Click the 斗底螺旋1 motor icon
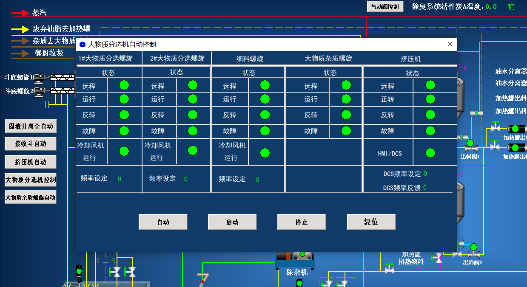Image resolution: width=527 pixels, height=287 pixels. pyautogui.click(x=40, y=78)
